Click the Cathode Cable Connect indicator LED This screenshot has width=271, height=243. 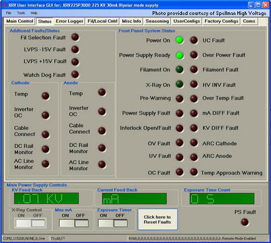tap(45, 135)
